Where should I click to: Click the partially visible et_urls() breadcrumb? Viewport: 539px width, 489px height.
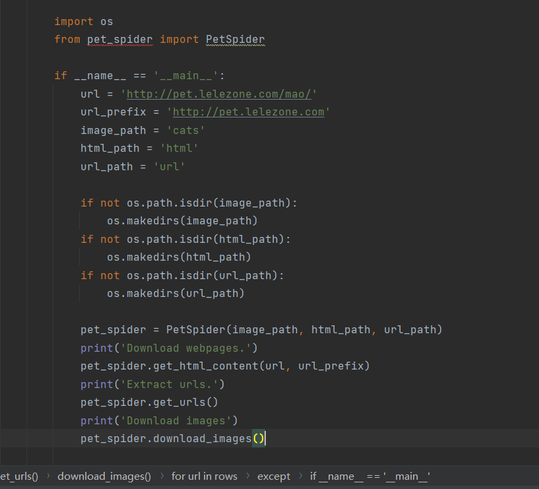[19, 476]
